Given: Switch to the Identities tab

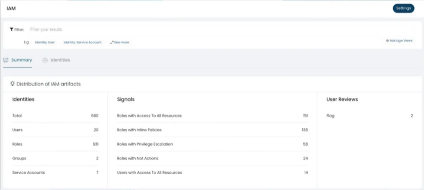Looking at the screenshot, I should pos(60,60).
